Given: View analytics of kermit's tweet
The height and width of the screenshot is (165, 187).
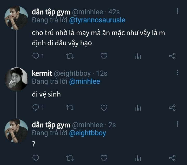Looking at the screenshot, I should [138, 107].
